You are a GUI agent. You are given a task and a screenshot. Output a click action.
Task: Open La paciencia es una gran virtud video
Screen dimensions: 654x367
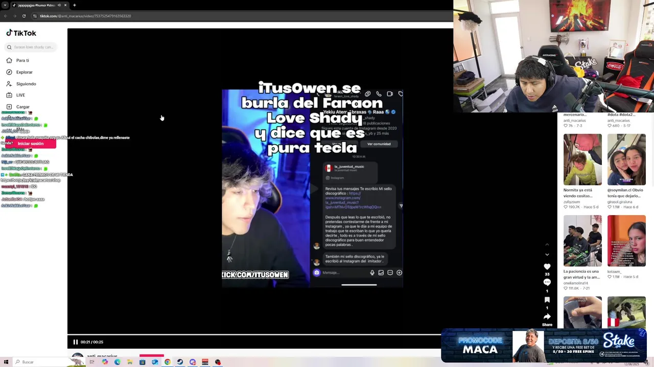click(x=582, y=241)
